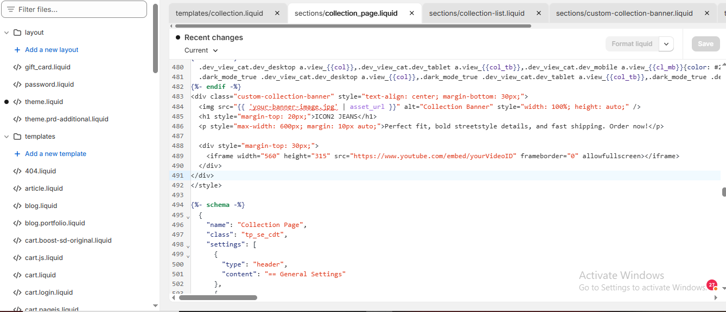This screenshot has height=312, width=726.
Task: Switch to sections/custom-collection-banner.liquid tab
Action: [625, 13]
